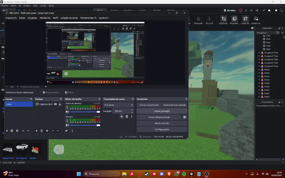This screenshot has height=178, width=285.
Task: Click Iniciar gravação in OBS controls
Action: point(162,111)
